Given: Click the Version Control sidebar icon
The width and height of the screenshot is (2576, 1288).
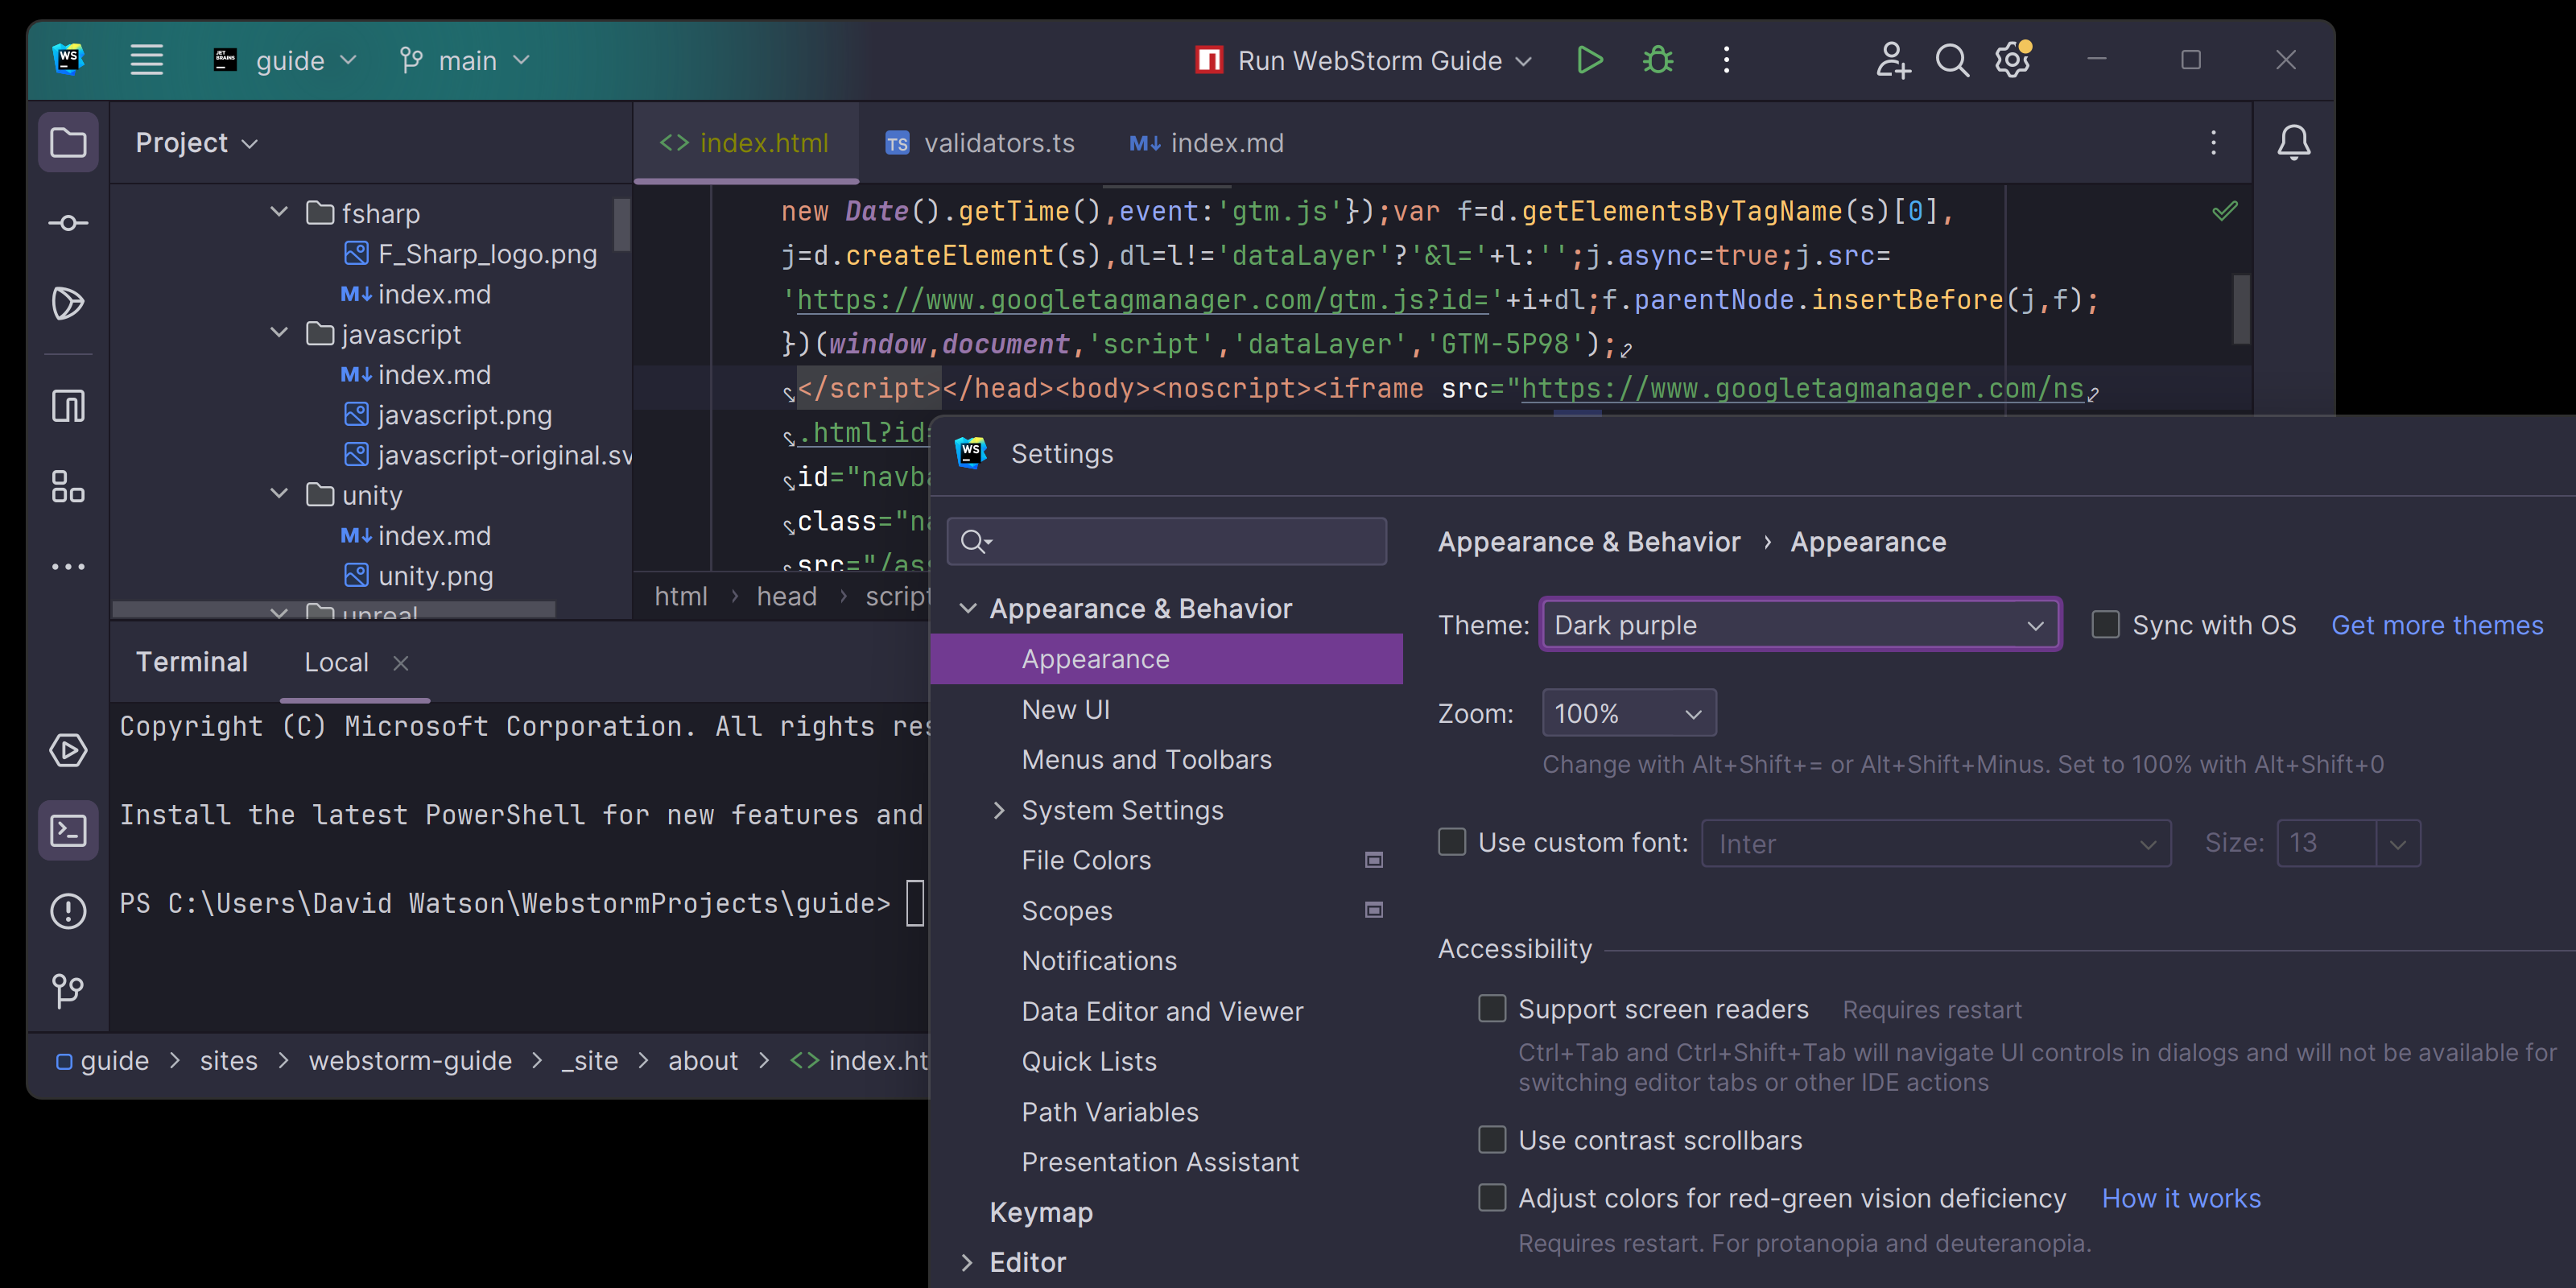Looking at the screenshot, I should click(x=66, y=988).
